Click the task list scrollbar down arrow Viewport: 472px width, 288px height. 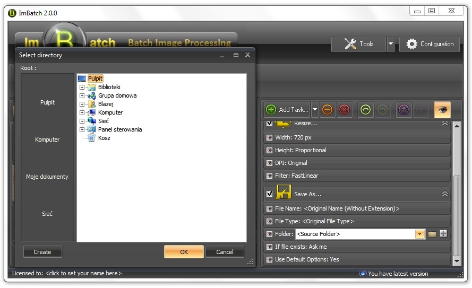point(457,261)
